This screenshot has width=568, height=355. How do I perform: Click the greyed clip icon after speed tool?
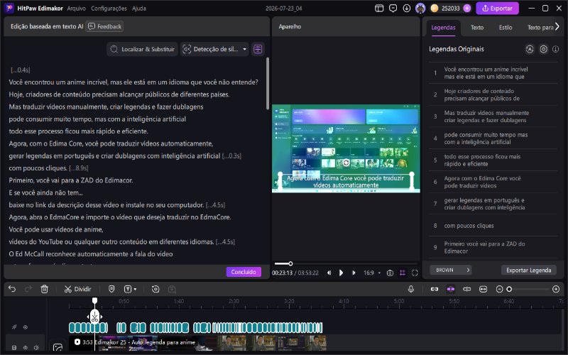172,289
